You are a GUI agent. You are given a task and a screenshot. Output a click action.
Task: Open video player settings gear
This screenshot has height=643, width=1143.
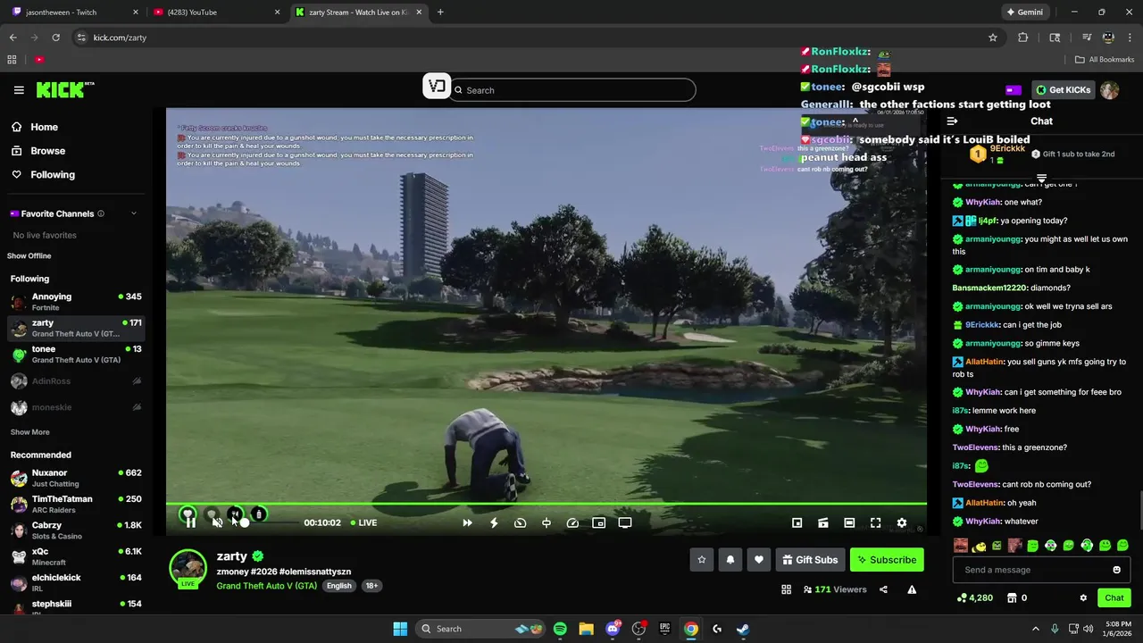click(902, 522)
